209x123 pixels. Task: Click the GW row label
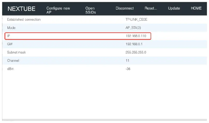pyautogui.click(x=10, y=44)
